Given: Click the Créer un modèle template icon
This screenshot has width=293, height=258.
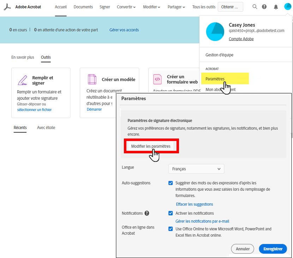Looking at the screenshot, I should tap(92, 79).
